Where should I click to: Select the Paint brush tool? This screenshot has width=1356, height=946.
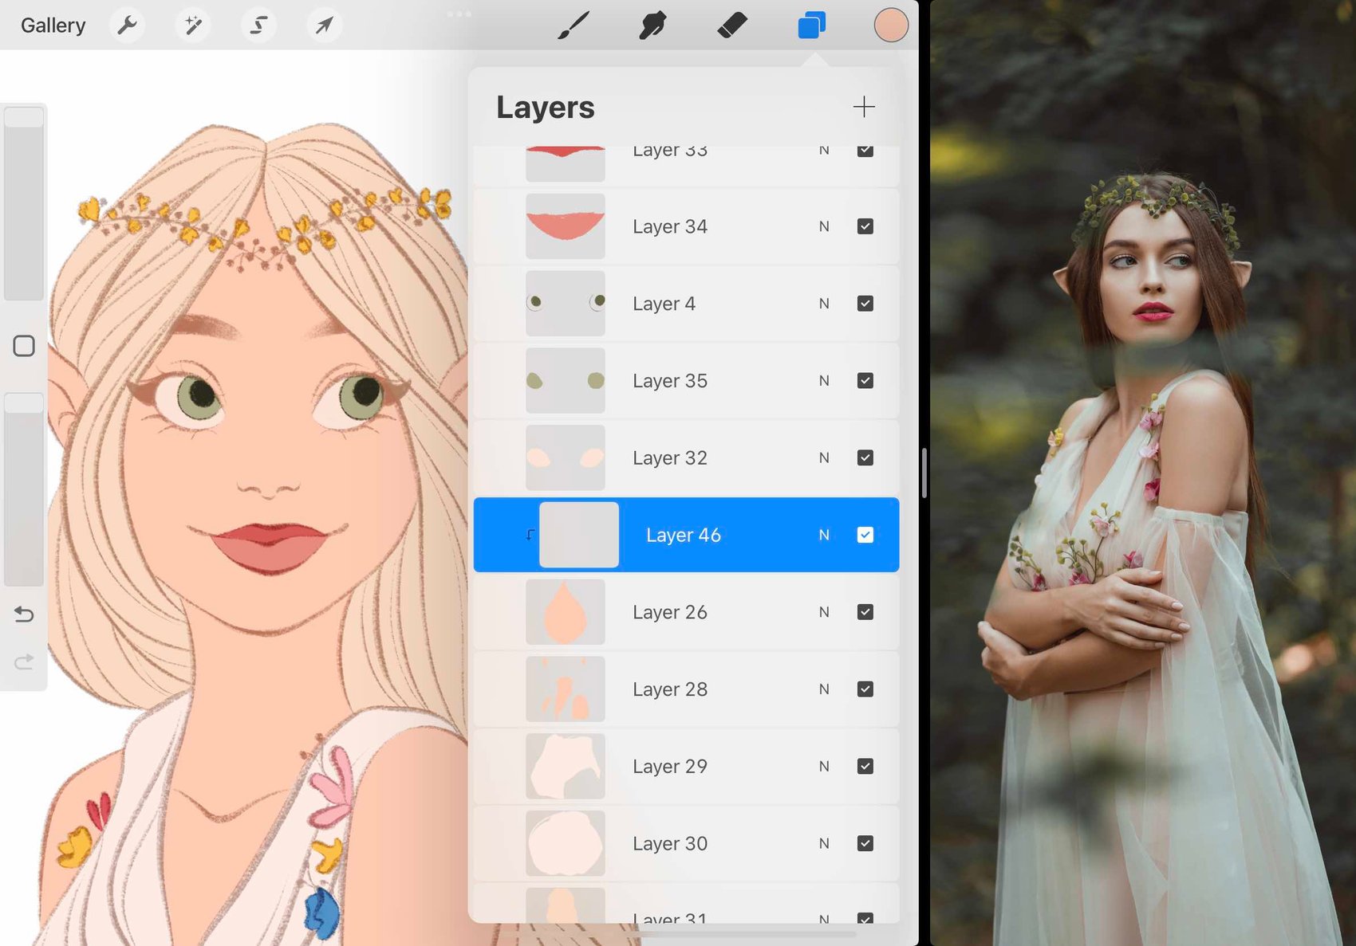pos(574,26)
